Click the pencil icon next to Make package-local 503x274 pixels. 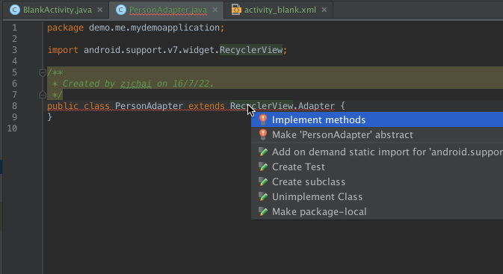pos(263,211)
